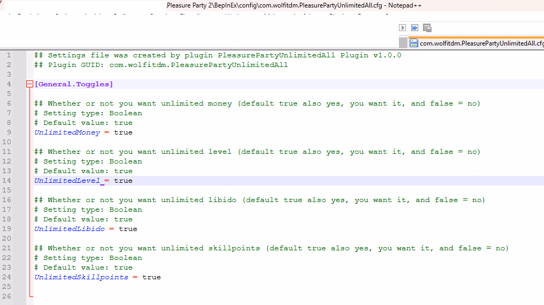The height and width of the screenshot is (305, 544).
Task: Click line number 26 in the margin
Action: pyautogui.click(x=8, y=296)
